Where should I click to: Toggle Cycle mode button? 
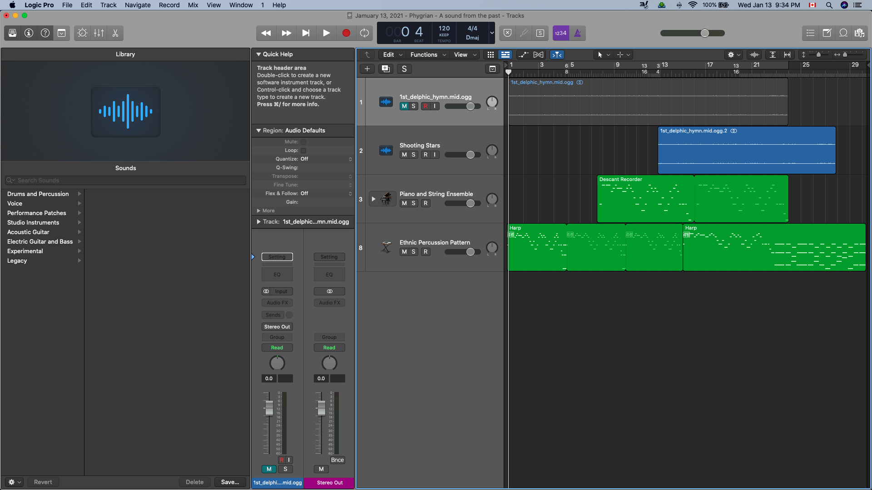pos(364,33)
